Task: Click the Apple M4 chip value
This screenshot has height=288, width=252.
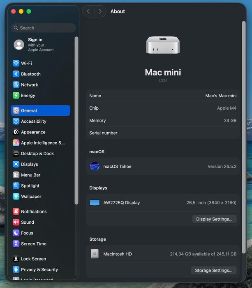Action: (x=227, y=108)
